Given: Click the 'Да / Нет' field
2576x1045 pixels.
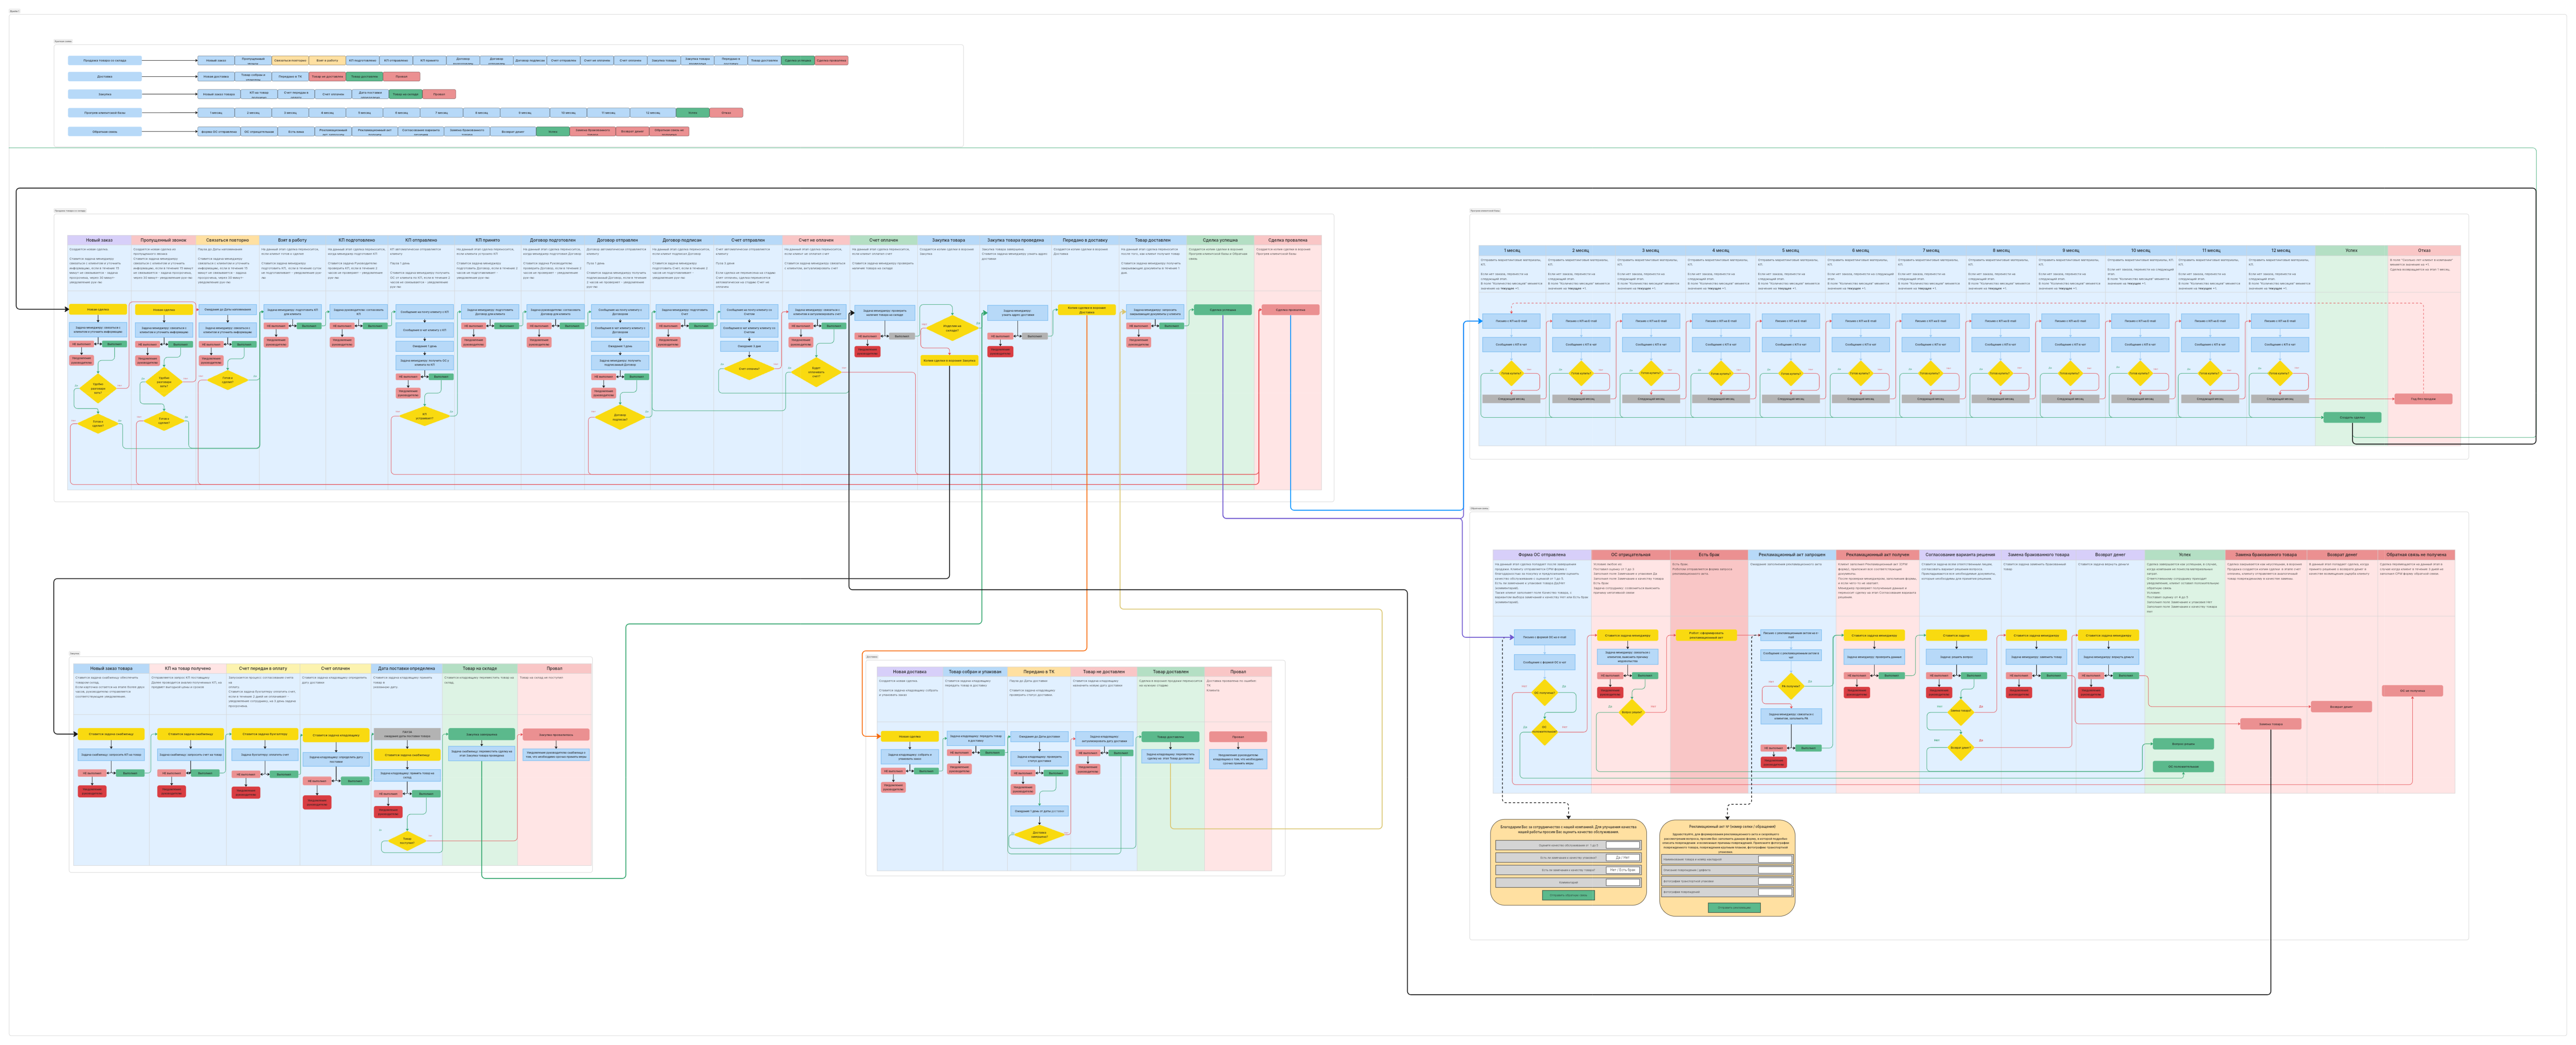Looking at the screenshot, I should pos(1623,857).
